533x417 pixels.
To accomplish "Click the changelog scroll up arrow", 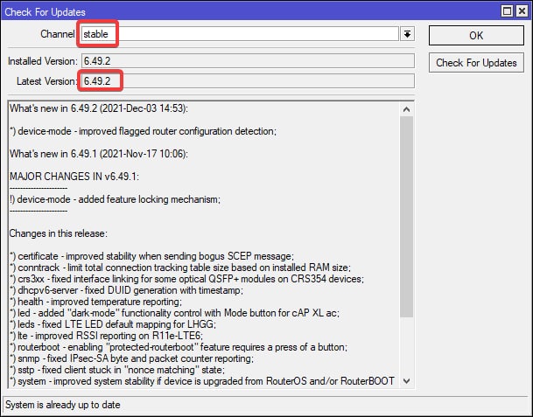I will [407, 109].
